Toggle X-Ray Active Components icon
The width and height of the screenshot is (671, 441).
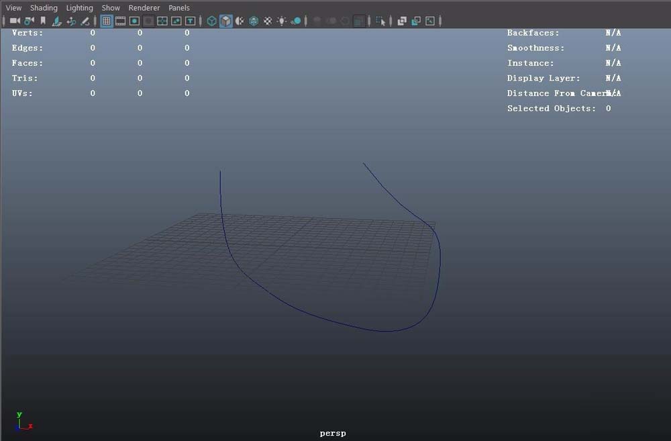(x=415, y=21)
